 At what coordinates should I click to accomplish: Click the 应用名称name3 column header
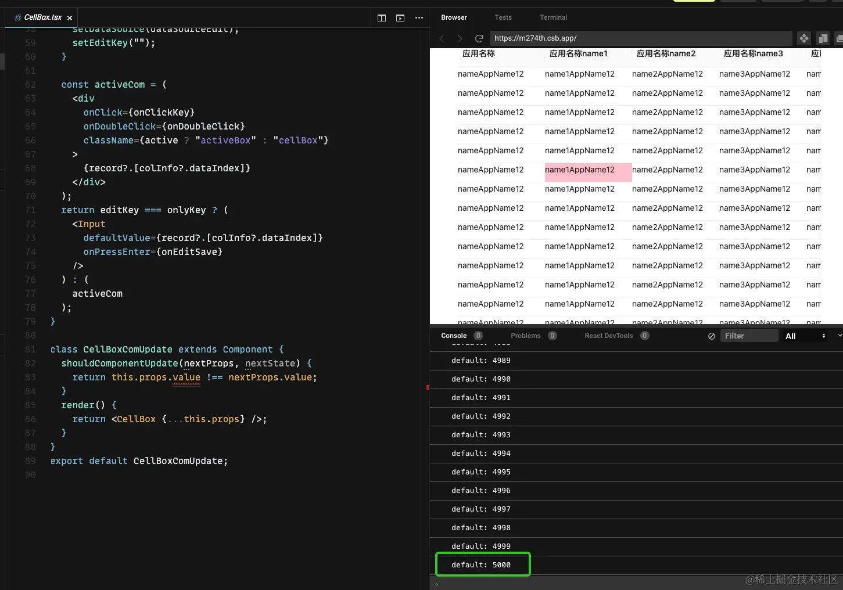(x=754, y=53)
